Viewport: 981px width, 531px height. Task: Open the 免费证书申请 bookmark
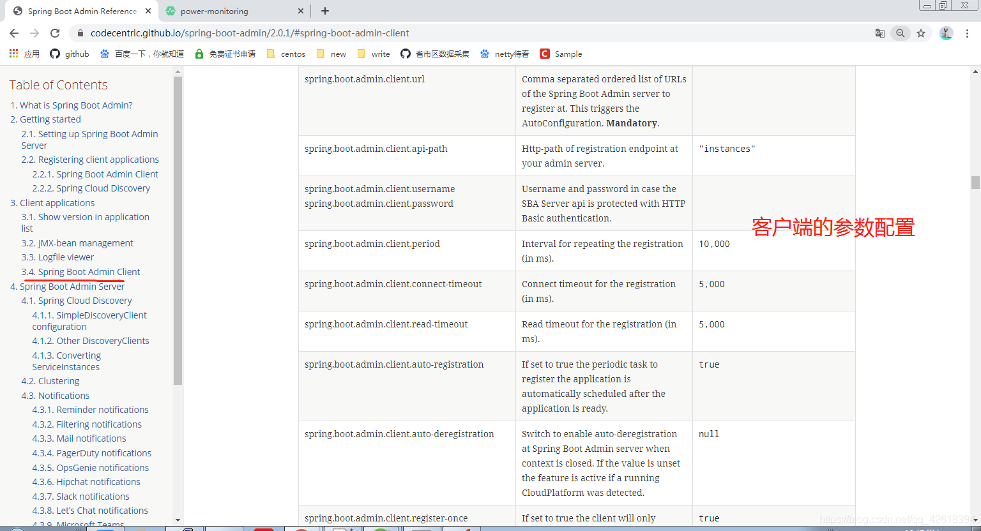point(225,54)
